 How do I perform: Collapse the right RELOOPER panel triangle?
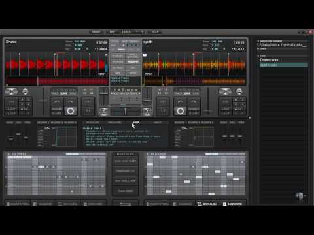click(x=148, y=154)
